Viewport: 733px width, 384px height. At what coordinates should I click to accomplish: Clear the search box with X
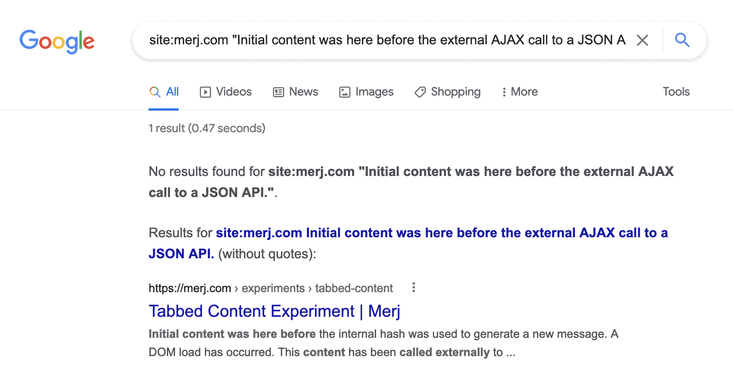click(x=643, y=40)
